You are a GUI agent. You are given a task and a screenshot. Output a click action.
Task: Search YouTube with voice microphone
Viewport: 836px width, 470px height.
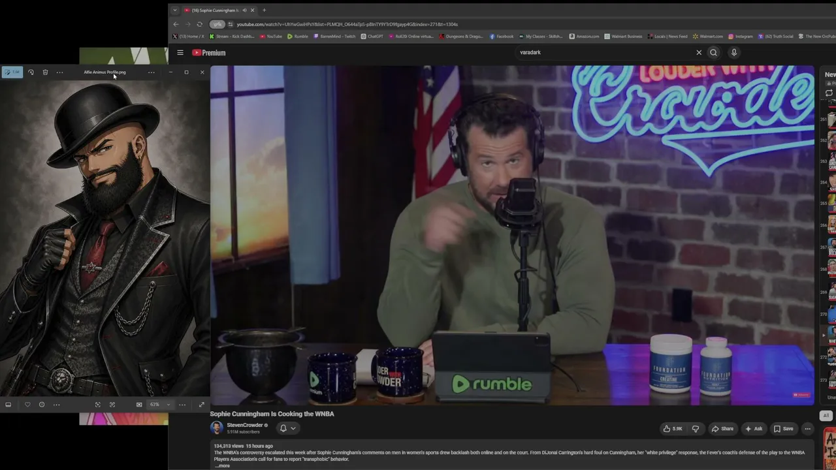734,52
